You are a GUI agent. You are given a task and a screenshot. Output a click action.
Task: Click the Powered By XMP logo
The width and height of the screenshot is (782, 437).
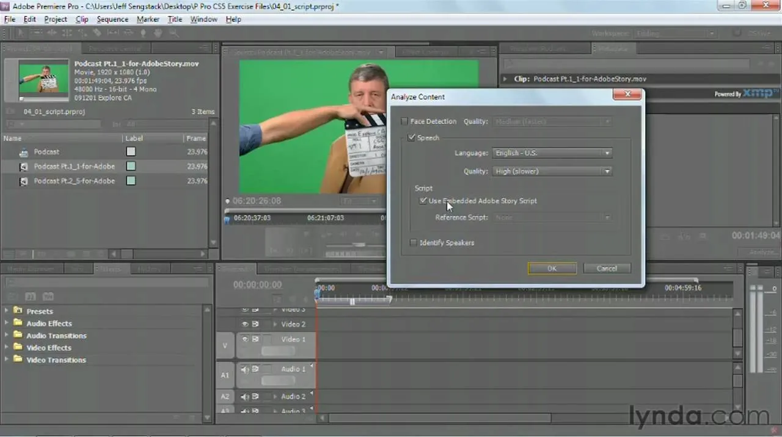[747, 93]
